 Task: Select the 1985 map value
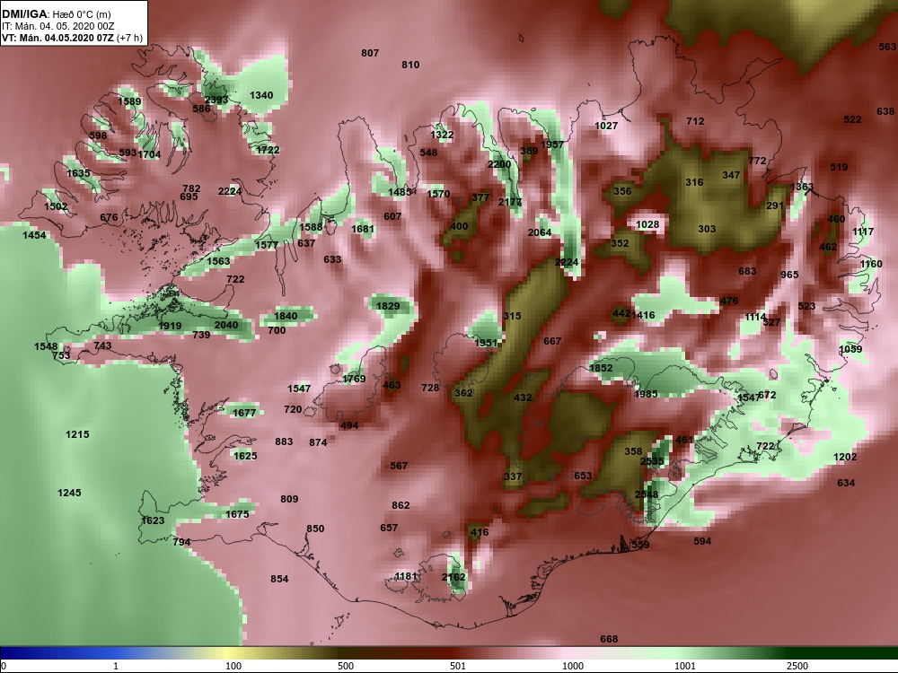click(x=646, y=394)
